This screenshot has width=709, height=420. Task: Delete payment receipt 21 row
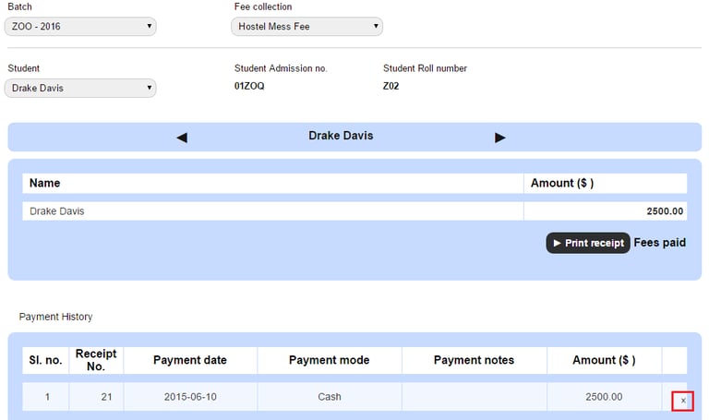[683, 401]
